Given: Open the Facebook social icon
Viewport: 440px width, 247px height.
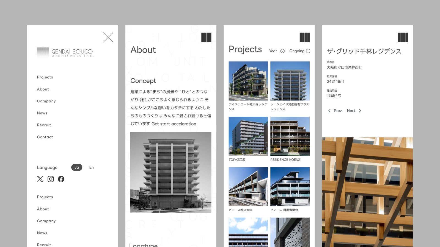Looking at the screenshot, I should (x=61, y=179).
